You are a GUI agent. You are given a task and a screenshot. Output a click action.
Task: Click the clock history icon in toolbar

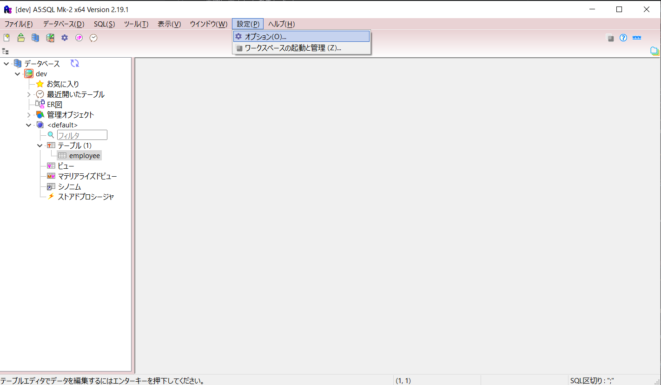93,38
